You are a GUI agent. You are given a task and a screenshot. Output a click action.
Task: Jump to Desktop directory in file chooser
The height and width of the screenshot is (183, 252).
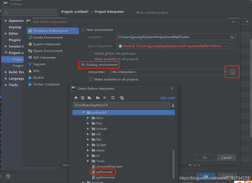click(x=83, y=98)
